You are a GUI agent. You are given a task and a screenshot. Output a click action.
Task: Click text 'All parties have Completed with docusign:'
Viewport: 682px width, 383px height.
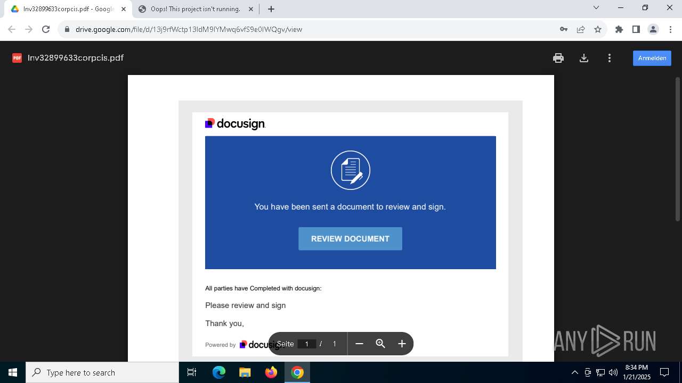tap(263, 288)
